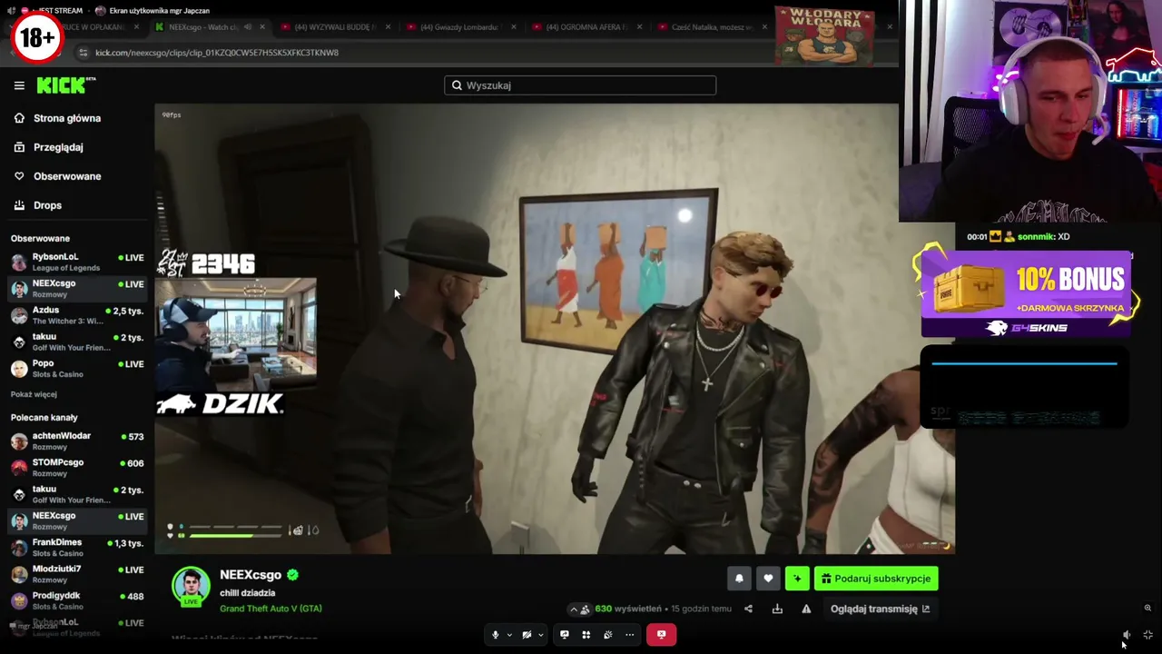The height and width of the screenshot is (654, 1162).
Task: Switch to the WYZYWALI BUDDĘ tab
Action: pos(334,27)
